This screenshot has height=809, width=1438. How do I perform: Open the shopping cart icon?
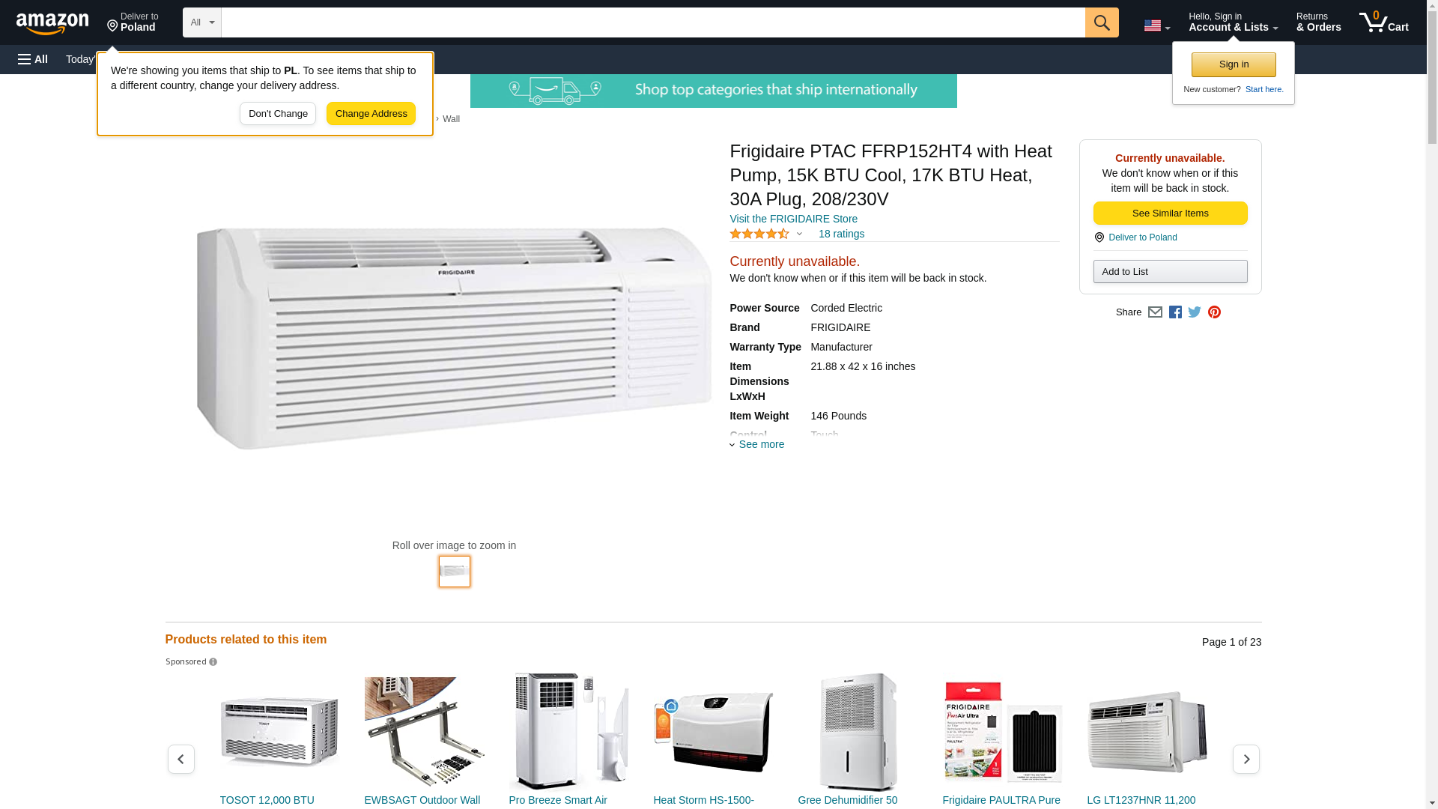coord(1383,22)
